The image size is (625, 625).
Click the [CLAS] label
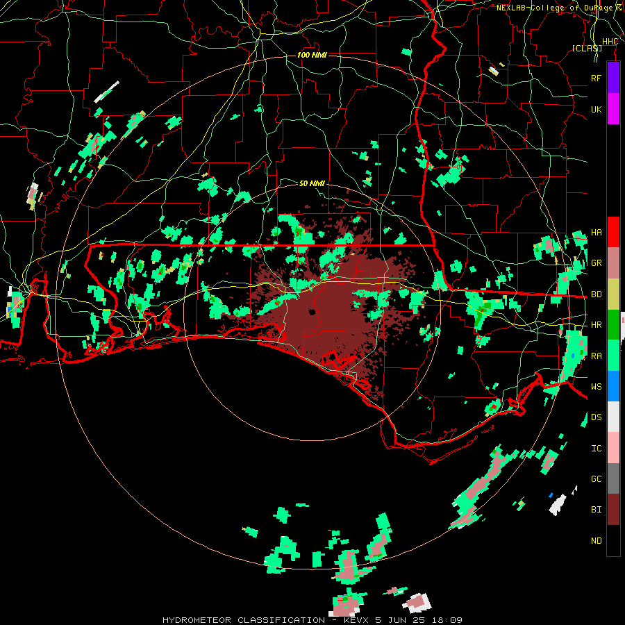point(587,48)
